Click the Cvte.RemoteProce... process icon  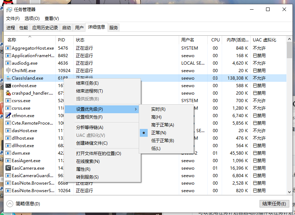pos(8,123)
